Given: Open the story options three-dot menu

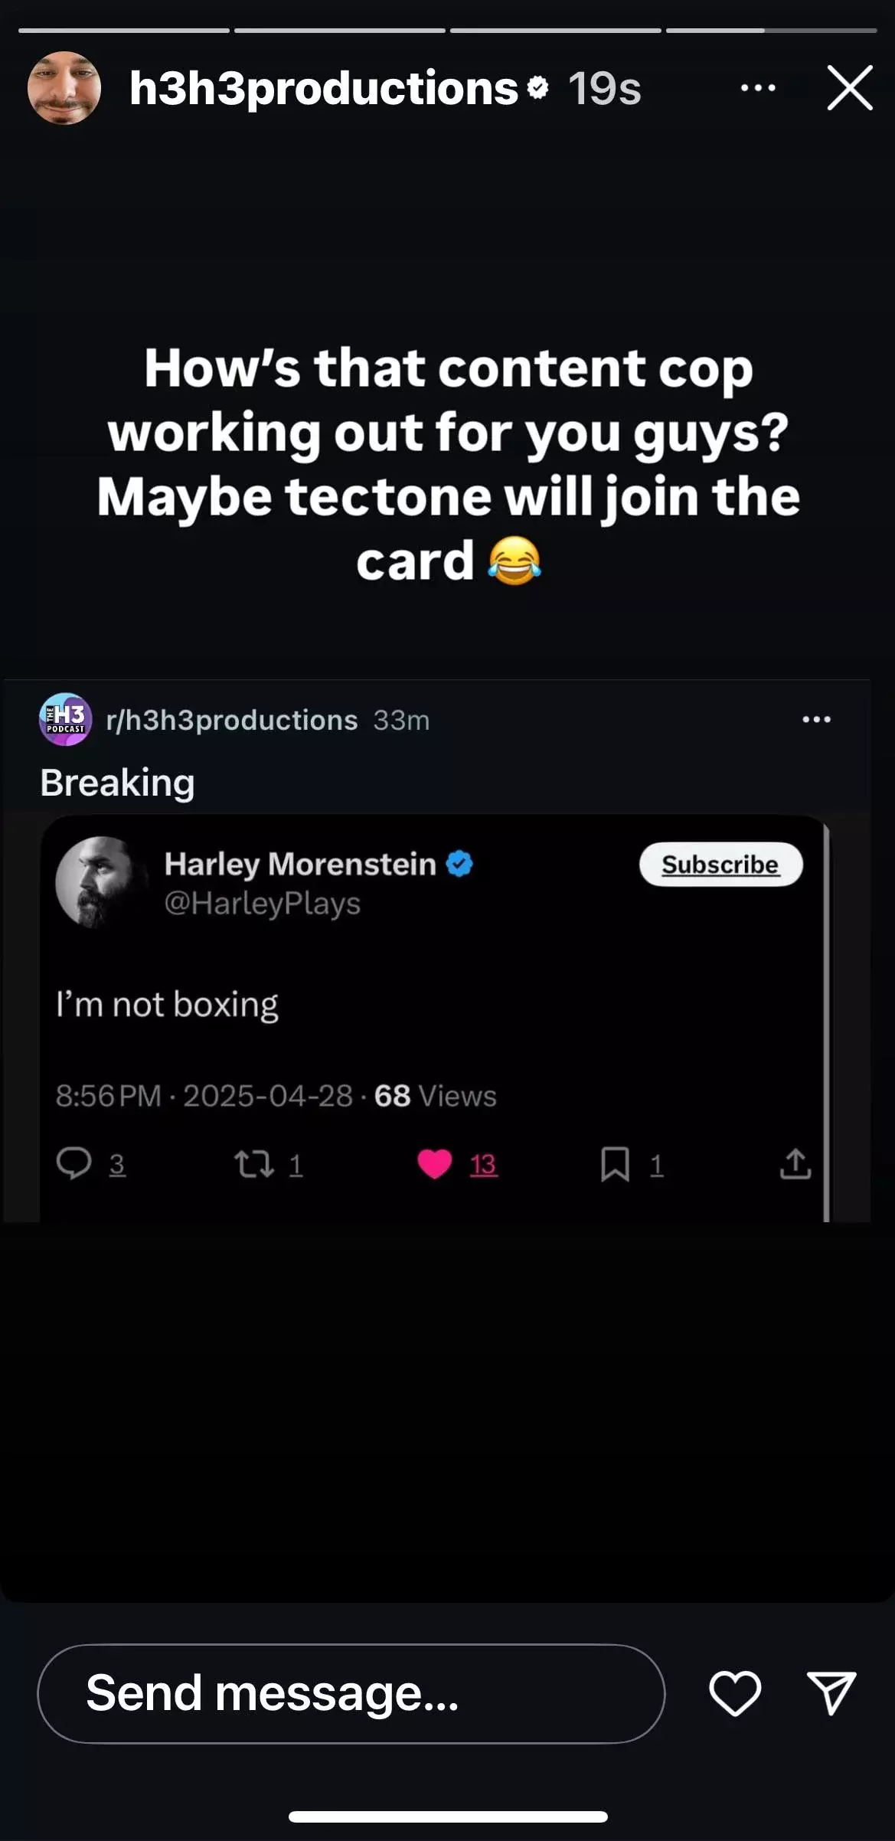Looking at the screenshot, I should (x=758, y=88).
